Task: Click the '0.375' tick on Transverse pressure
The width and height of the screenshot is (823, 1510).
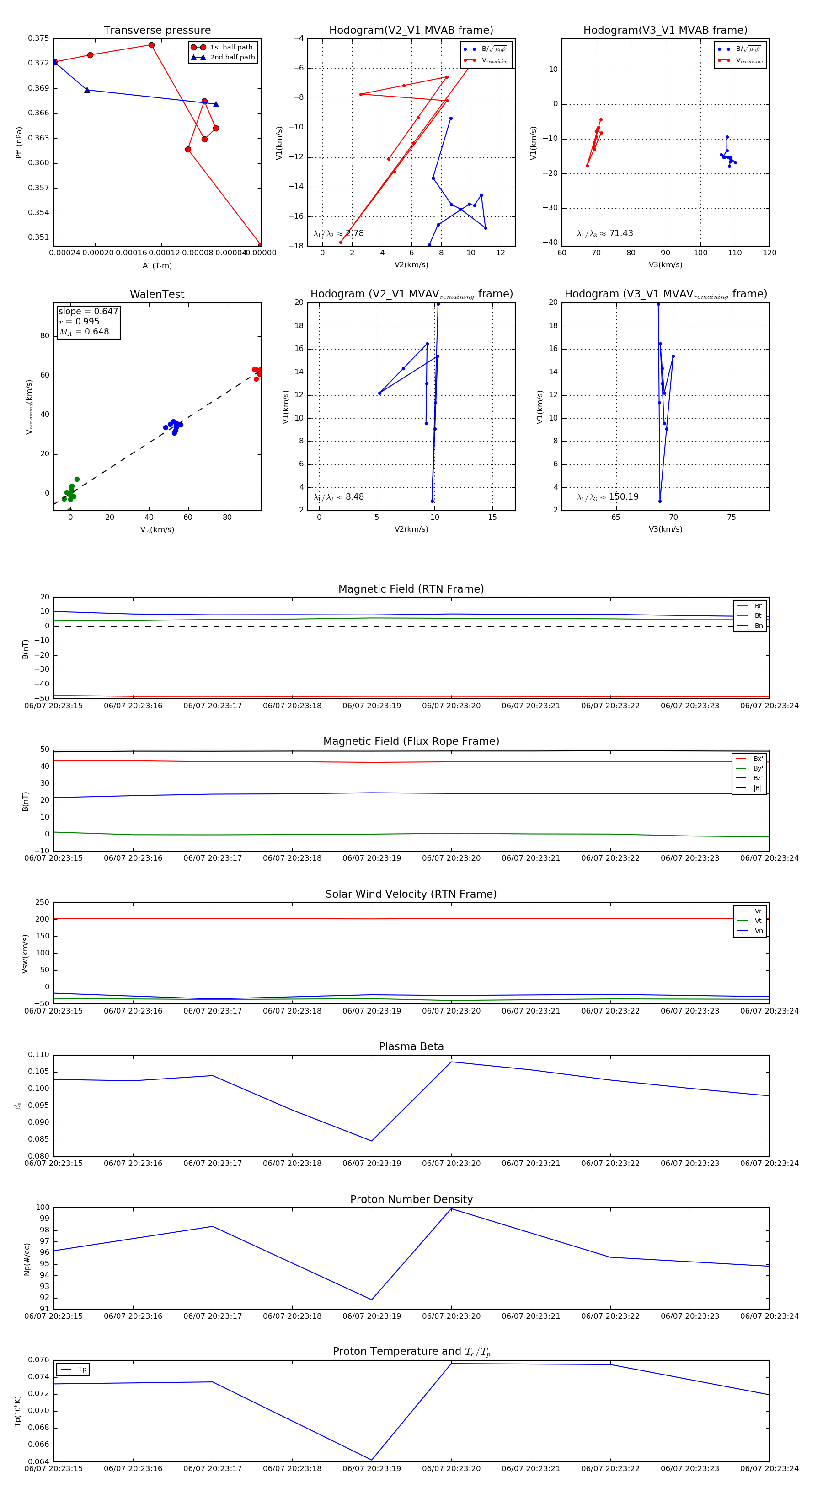Action: (x=39, y=39)
